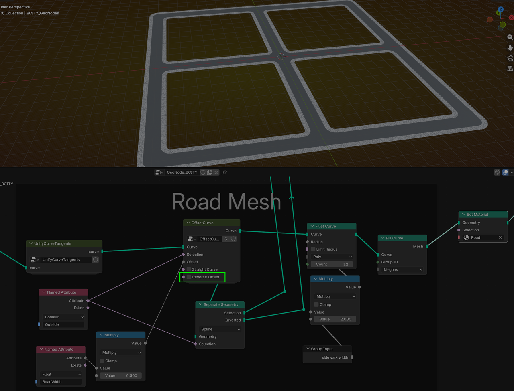This screenshot has width=514, height=391.
Task: Collapse the Group Input node
Action: (x=308, y=349)
